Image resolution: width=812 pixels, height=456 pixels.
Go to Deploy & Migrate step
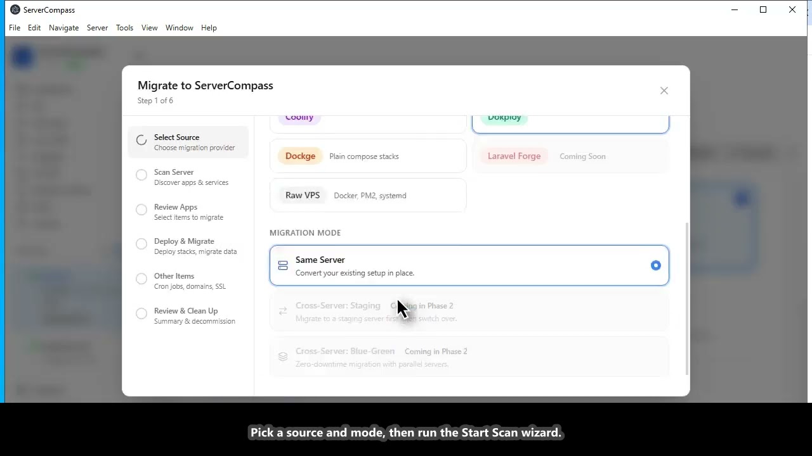pyautogui.click(x=188, y=246)
